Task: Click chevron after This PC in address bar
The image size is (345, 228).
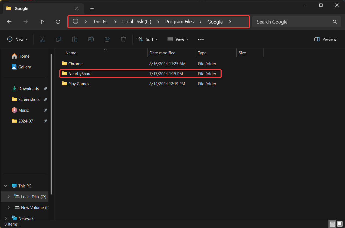Action: click(x=115, y=22)
